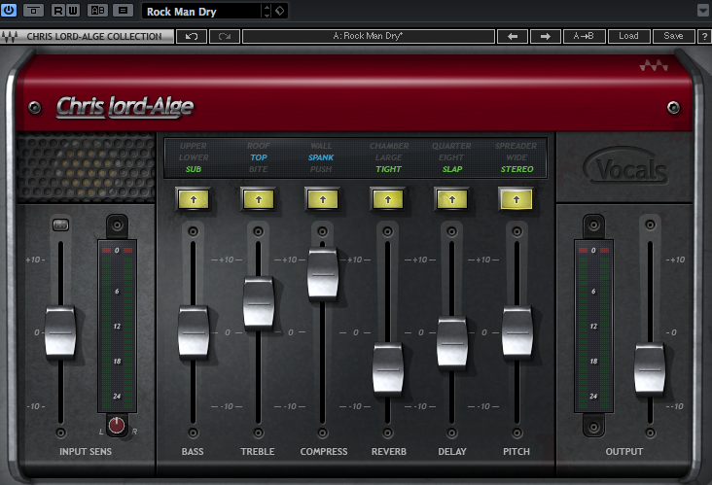Click the Waves logo in the toolbar

tap(10, 36)
